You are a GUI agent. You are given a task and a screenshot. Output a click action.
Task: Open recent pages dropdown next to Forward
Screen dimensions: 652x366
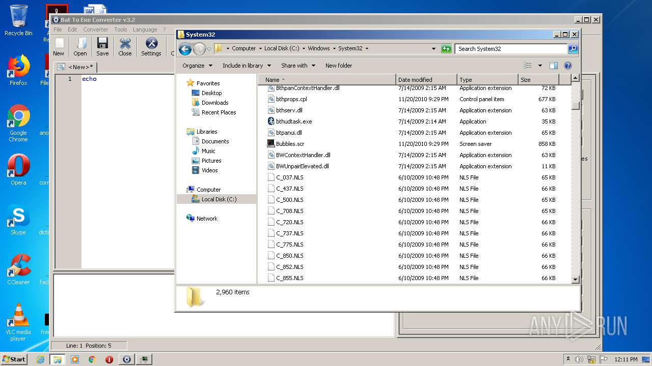209,49
